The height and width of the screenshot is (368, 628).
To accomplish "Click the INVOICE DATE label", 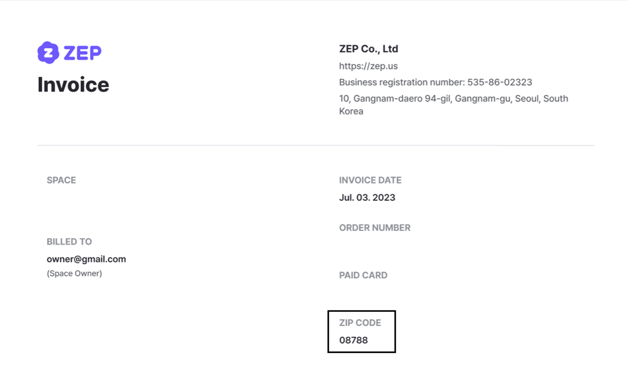I will coord(370,180).
